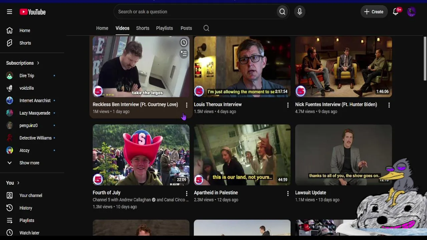
Task: Open the Atozy channel avatar
Action: pos(10,150)
